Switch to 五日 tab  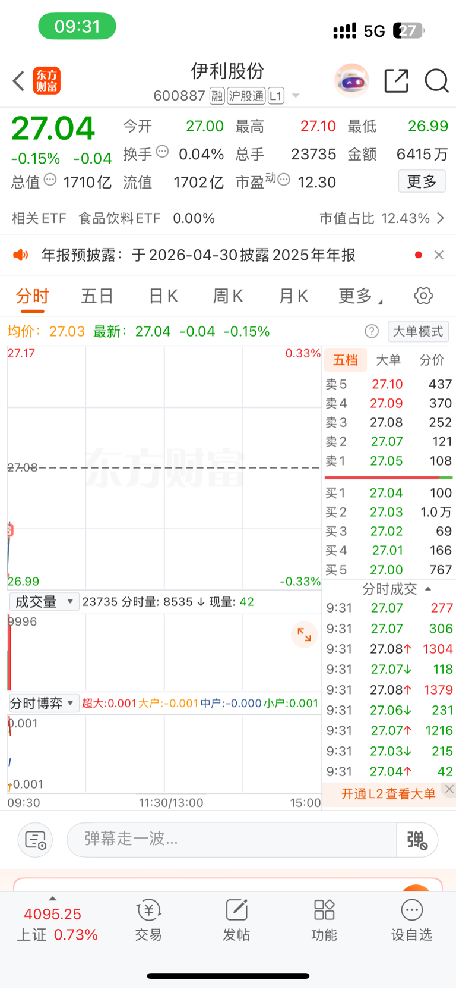[x=97, y=296]
